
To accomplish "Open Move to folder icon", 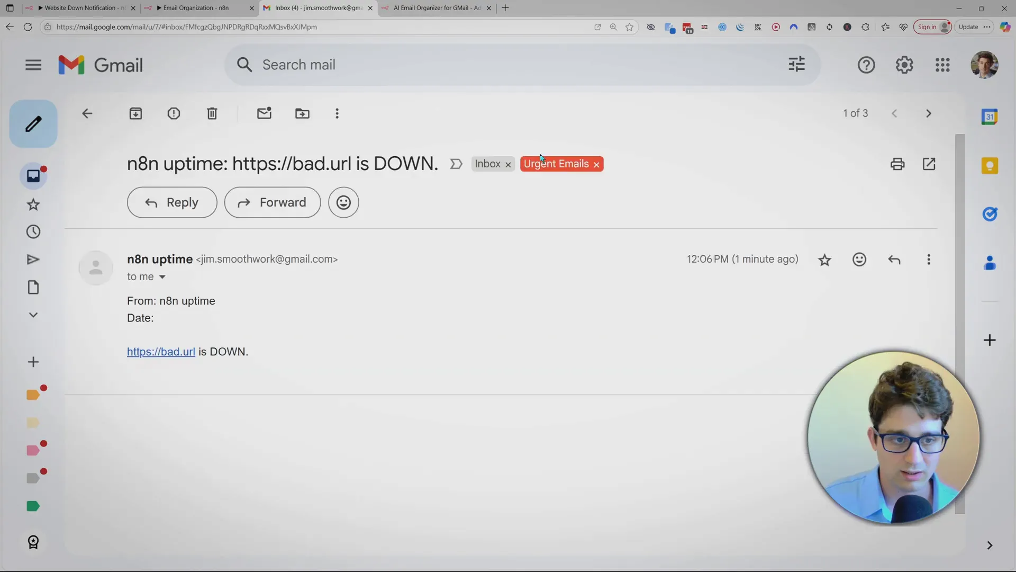I will click(302, 113).
